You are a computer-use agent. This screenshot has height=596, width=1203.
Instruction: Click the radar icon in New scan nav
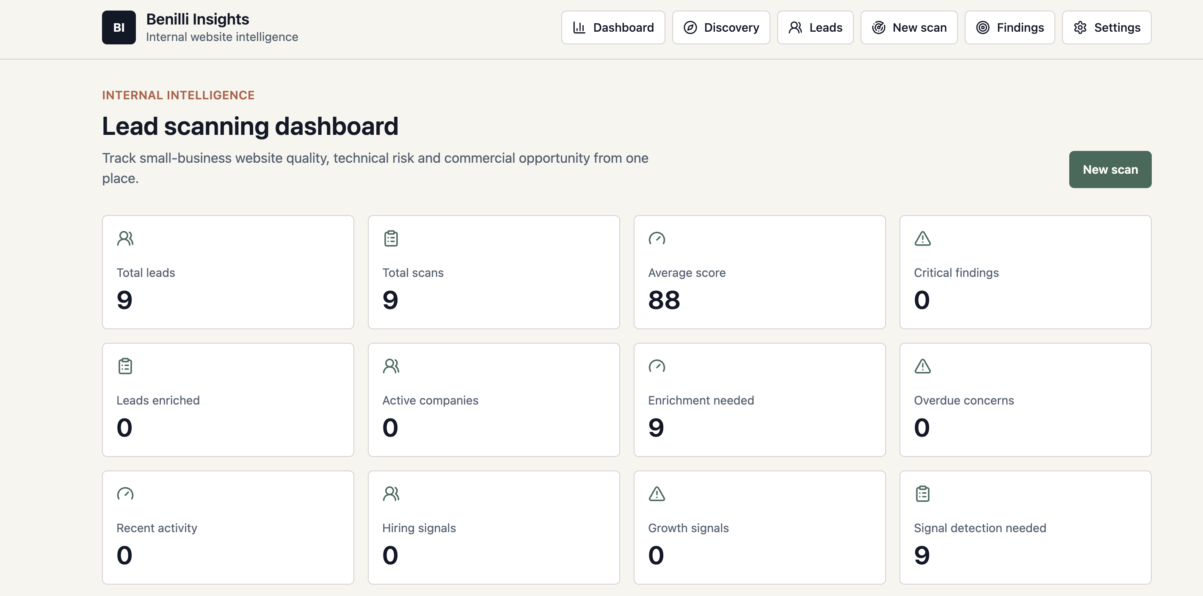pyautogui.click(x=878, y=27)
